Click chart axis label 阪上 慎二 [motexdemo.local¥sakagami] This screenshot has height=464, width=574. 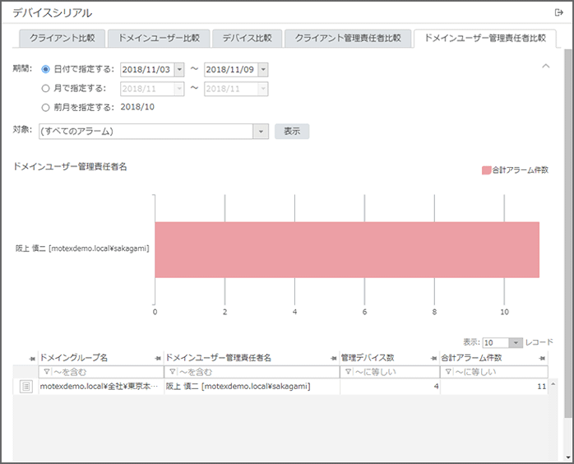82,248
